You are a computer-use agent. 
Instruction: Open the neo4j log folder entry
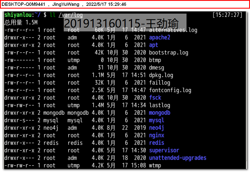tap(156, 128)
